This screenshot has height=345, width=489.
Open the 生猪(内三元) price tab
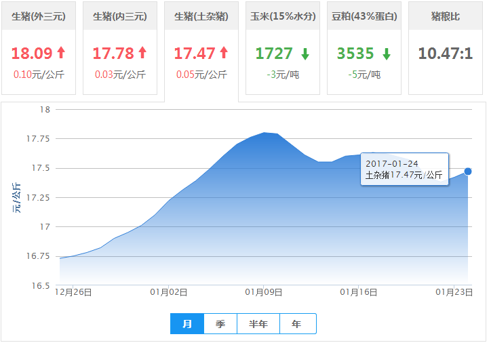coord(120,48)
